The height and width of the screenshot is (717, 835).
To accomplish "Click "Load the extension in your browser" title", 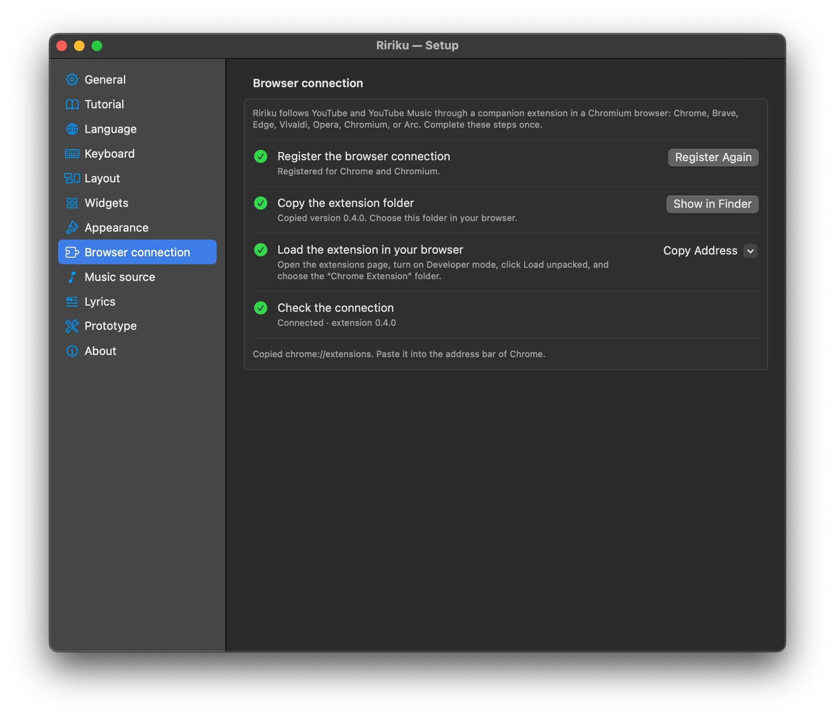I will point(370,250).
